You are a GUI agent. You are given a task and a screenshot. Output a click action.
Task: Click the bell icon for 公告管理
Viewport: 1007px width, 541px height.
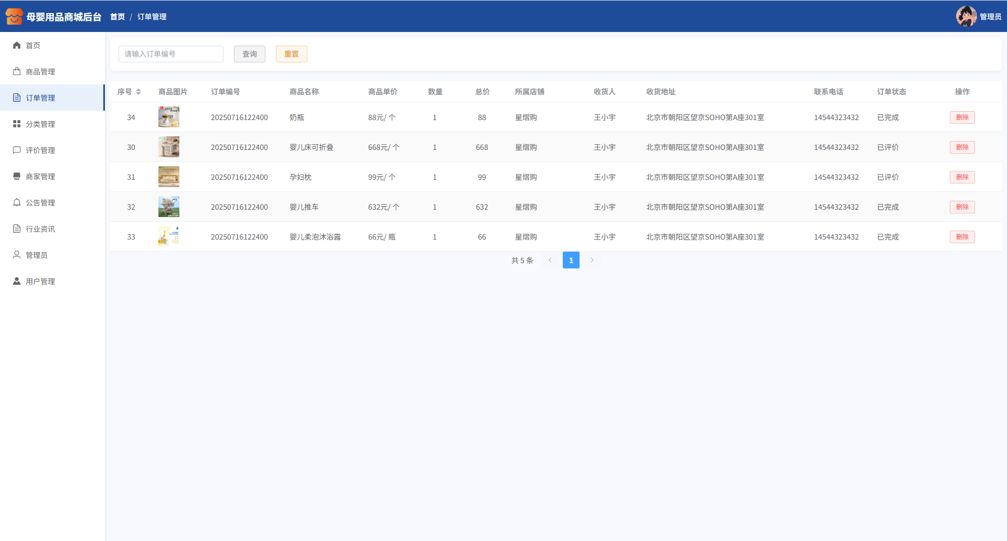[17, 203]
